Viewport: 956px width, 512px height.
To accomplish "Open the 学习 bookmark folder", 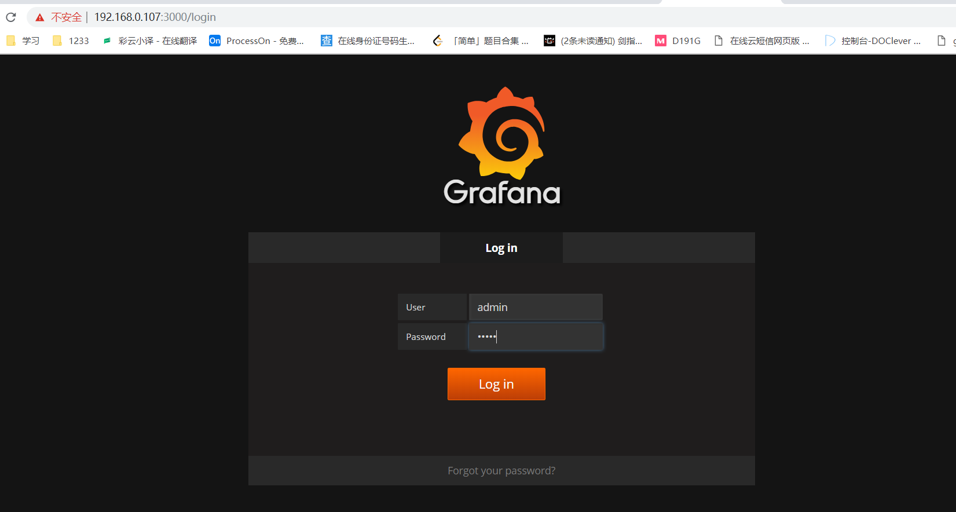I will [x=23, y=41].
